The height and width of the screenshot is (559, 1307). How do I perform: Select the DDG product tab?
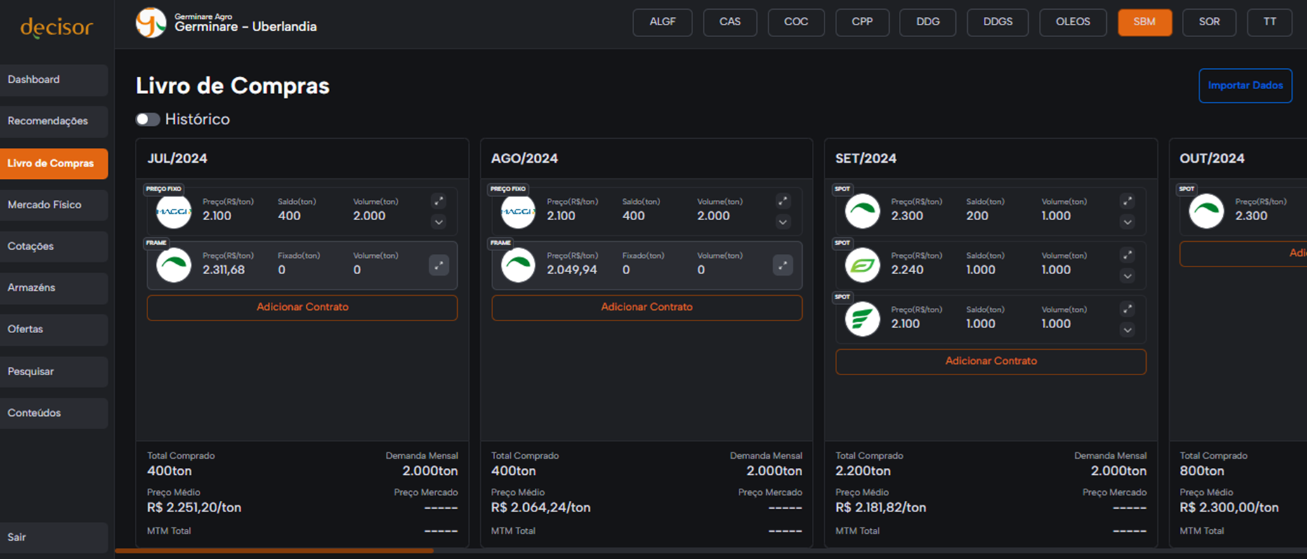click(928, 22)
